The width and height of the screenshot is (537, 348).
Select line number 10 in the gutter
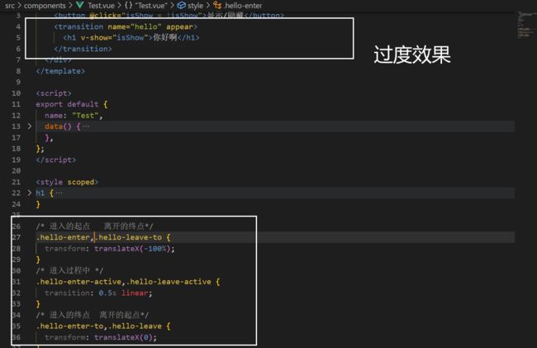pos(16,93)
